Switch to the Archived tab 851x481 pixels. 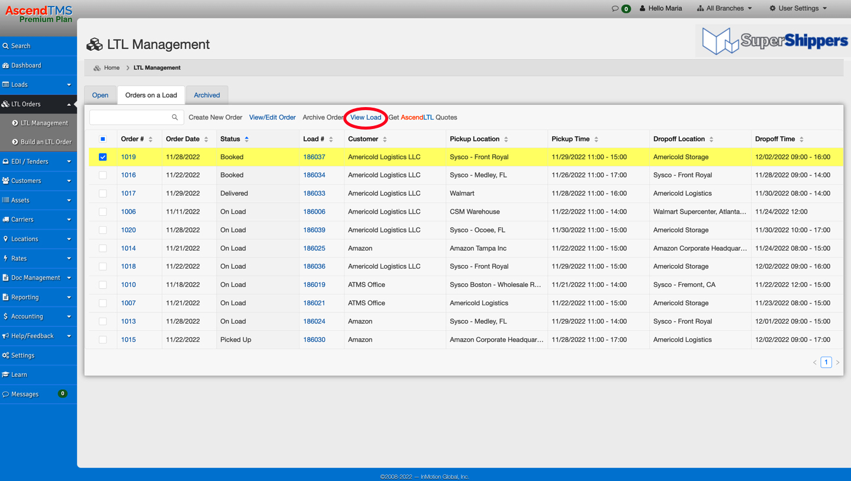coord(207,95)
